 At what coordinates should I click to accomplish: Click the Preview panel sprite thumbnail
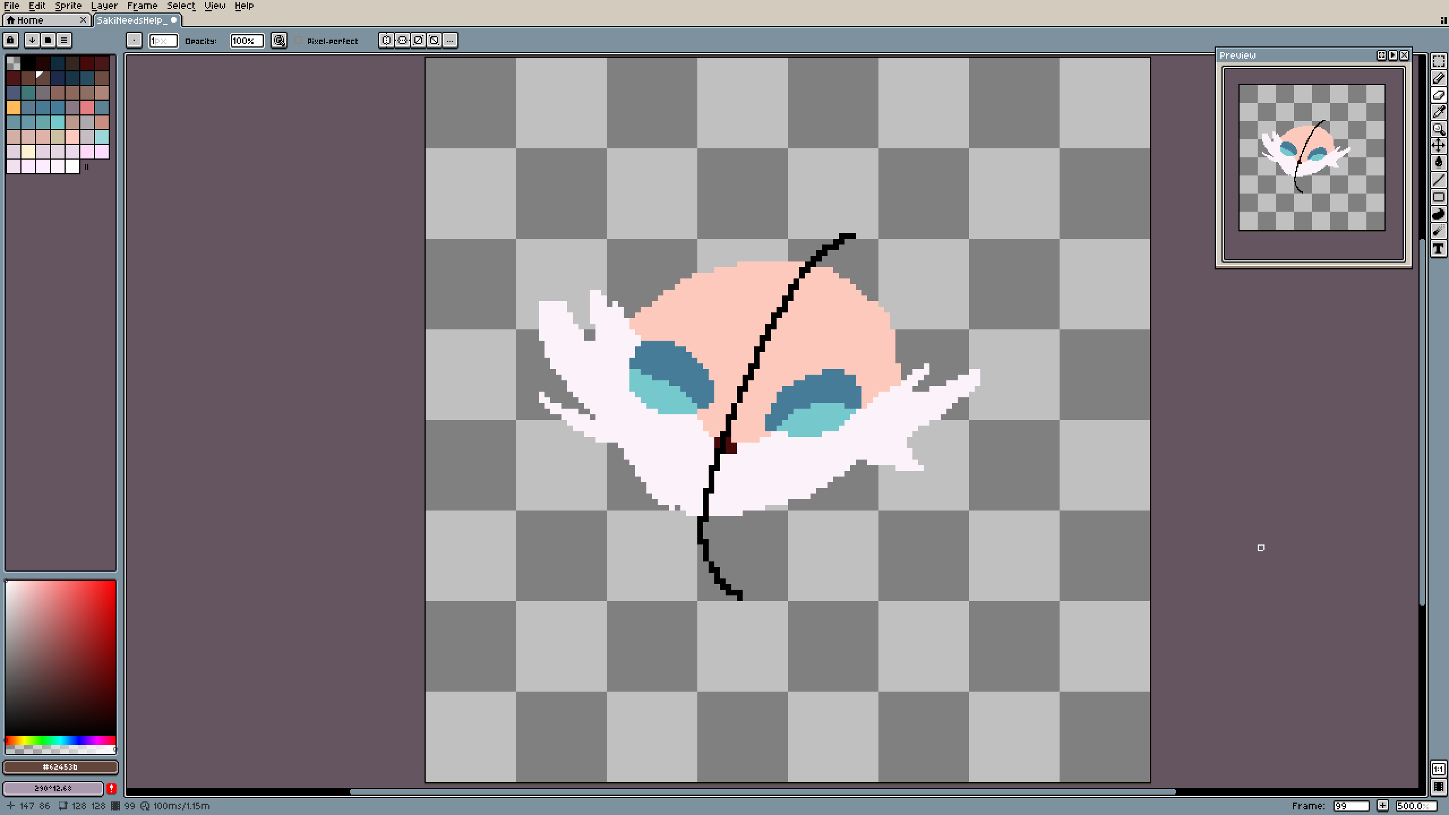click(1311, 157)
